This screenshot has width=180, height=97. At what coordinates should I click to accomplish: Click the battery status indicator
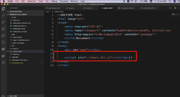pyautogui.click(x=143, y=1)
